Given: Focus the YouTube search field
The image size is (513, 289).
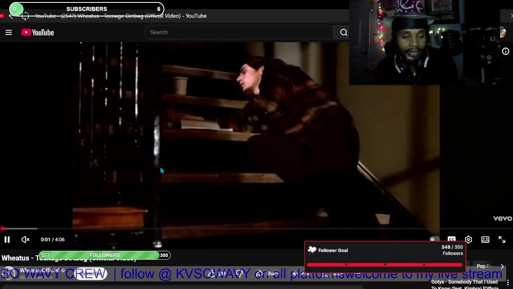Looking at the screenshot, I should [x=239, y=32].
